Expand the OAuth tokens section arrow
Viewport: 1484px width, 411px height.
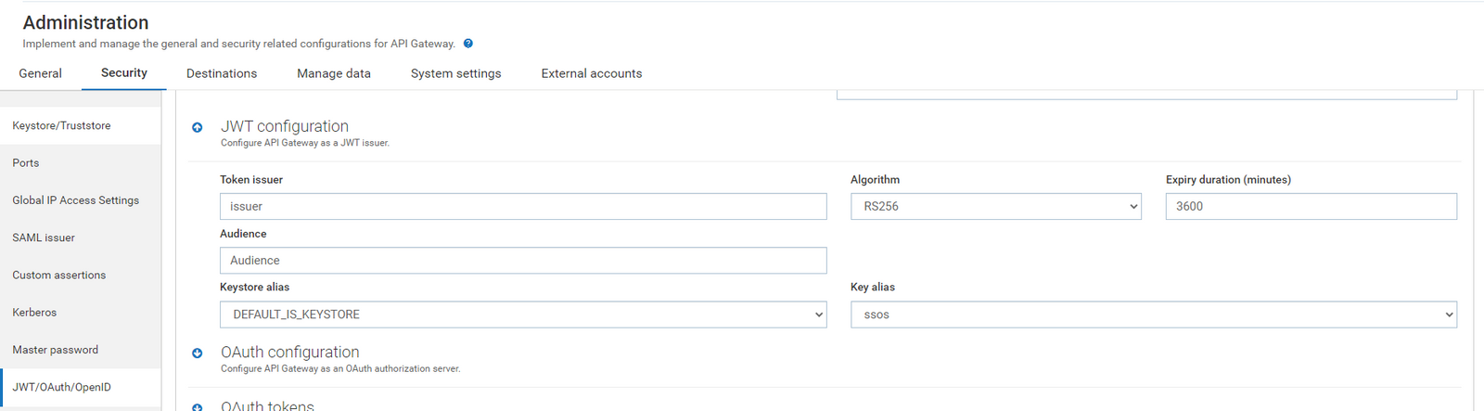tap(198, 406)
